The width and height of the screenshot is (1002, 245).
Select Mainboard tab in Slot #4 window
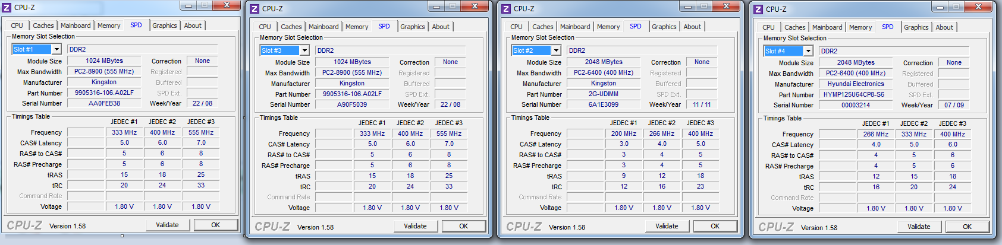827,27
